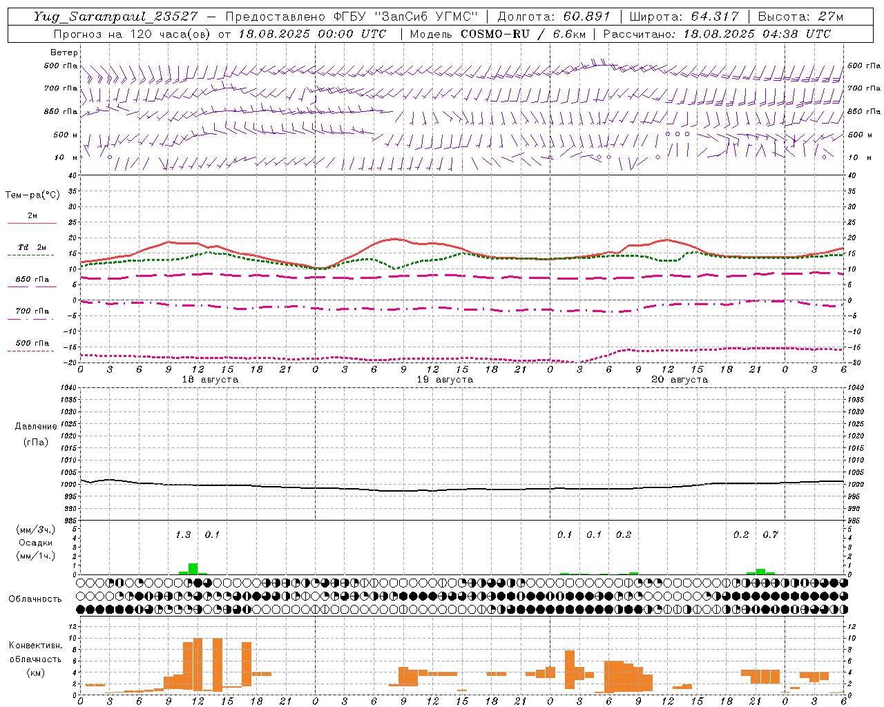The image size is (884, 707).
Task: Click the dash-dot 700 гПа legend line sample
Action: coord(30,319)
